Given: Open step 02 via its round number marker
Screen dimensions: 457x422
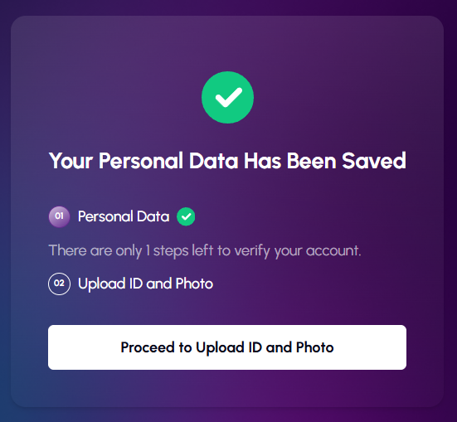Looking at the screenshot, I should [59, 284].
